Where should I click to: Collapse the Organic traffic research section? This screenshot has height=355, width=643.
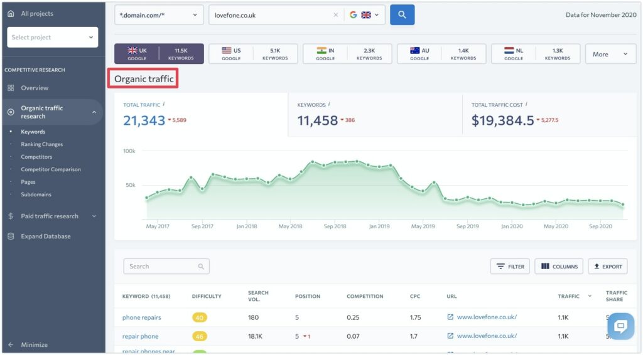tap(94, 112)
